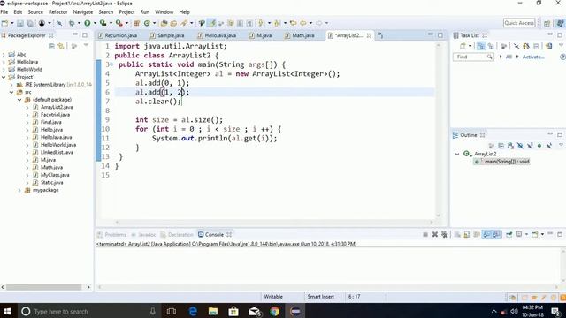This screenshot has height=318, width=566.
Task: Open the Chrome icon in the taskbar
Action: 275,311
